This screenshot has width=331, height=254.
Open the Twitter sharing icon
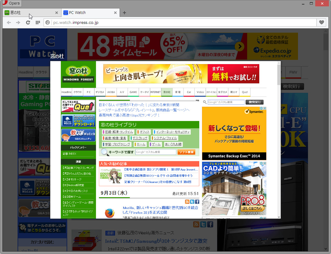tap(192, 202)
